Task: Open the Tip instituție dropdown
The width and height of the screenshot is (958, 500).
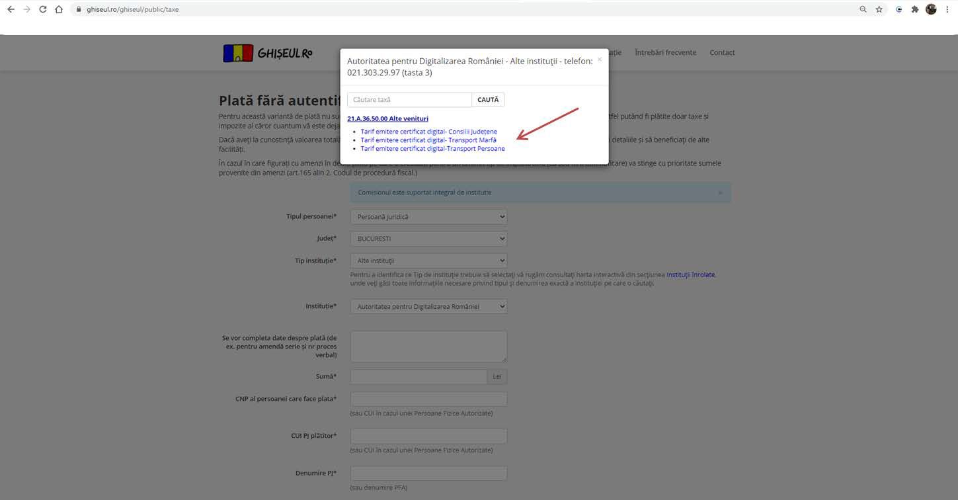Action: (x=428, y=261)
